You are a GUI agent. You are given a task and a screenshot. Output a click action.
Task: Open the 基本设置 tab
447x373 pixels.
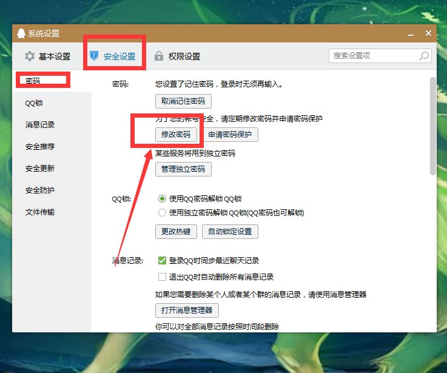47,56
